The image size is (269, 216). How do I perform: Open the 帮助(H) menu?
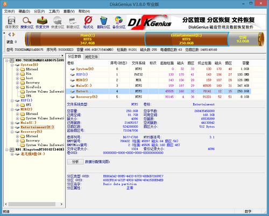point(84,11)
